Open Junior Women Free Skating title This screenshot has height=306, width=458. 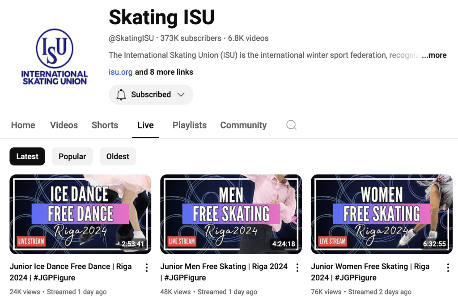tap(370, 272)
